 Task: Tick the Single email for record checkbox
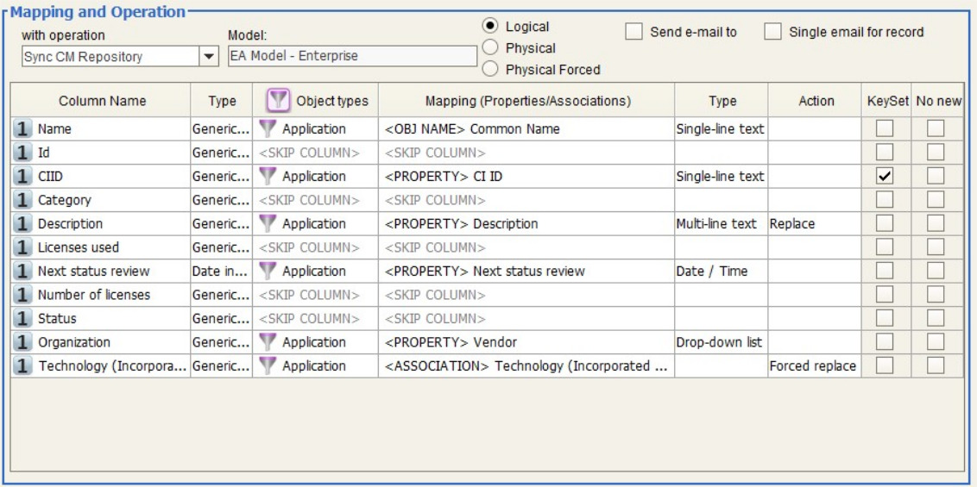pos(773,32)
